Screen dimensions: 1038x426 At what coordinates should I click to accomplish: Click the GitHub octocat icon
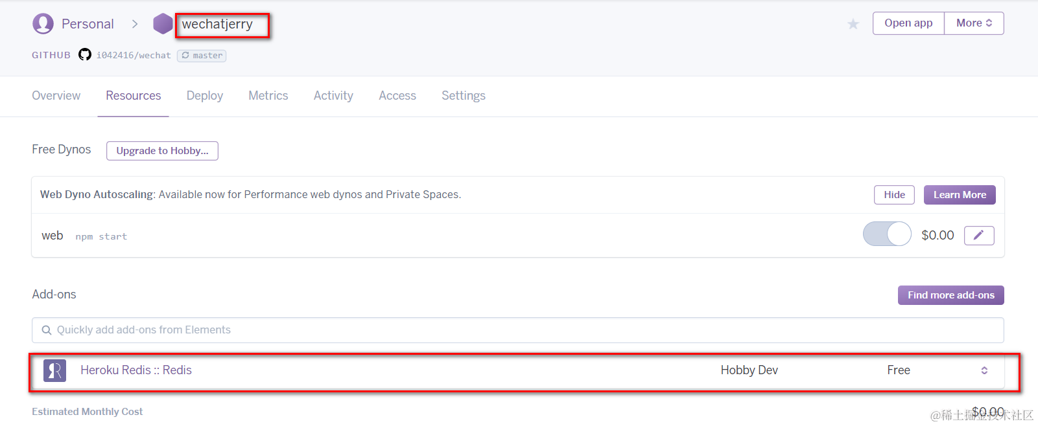[85, 54]
